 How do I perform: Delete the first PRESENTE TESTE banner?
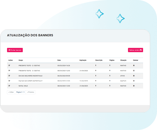pyautogui.click(x=134, y=65)
